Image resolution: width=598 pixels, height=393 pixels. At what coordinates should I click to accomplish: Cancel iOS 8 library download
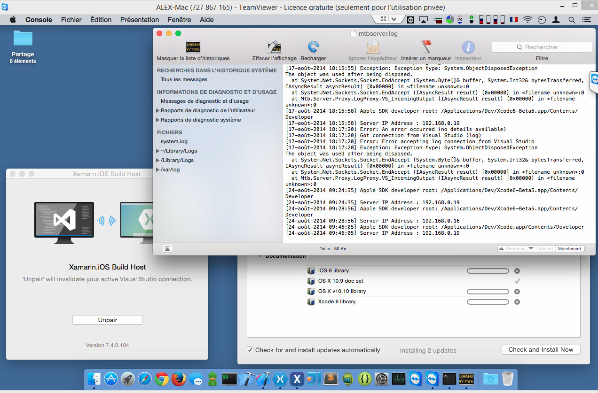click(517, 271)
